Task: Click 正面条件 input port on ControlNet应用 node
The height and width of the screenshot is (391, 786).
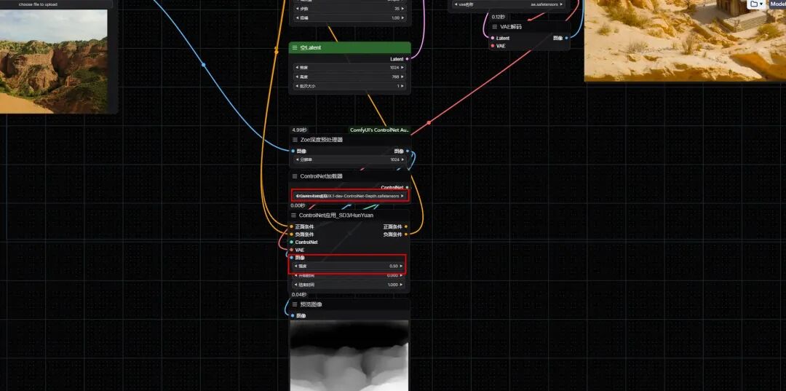Action: tap(291, 226)
